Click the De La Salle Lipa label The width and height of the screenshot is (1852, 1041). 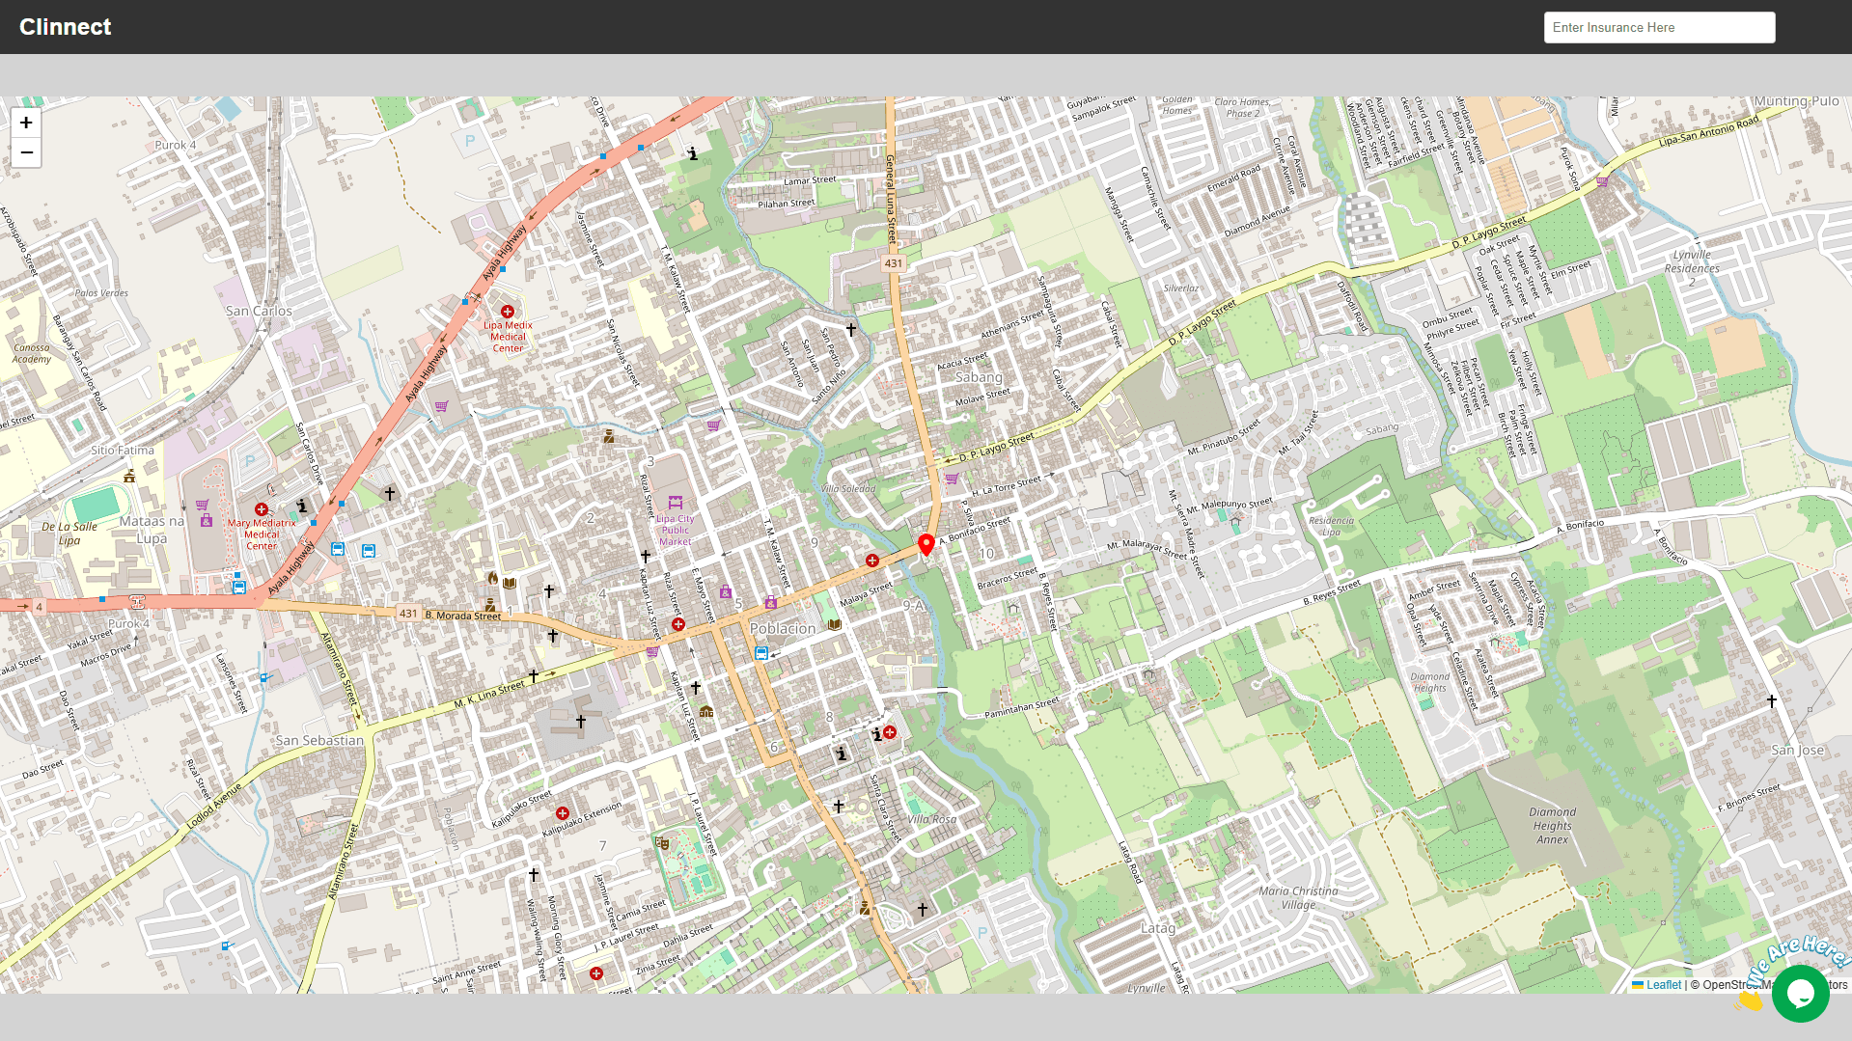pos(69,534)
